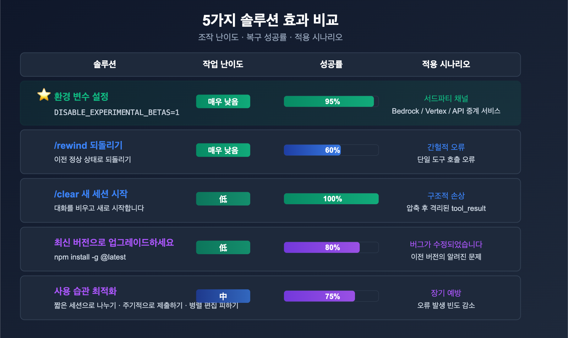Click the 100% green progress bar
568x338 pixels.
click(331, 199)
